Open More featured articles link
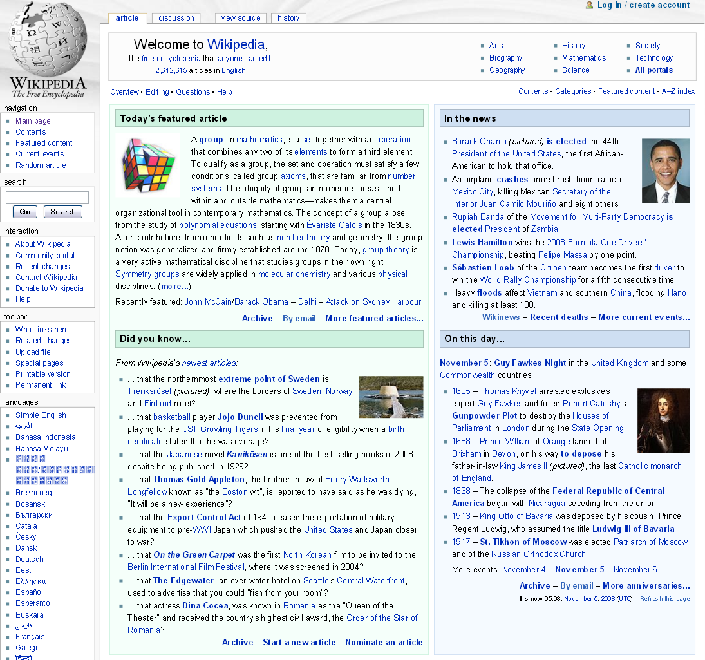Viewport: 705px width, 660px height. click(x=374, y=319)
